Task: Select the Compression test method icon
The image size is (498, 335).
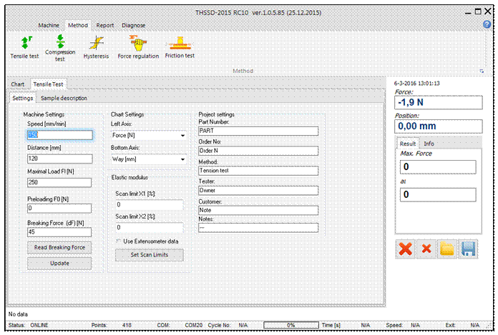Action: [60, 48]
